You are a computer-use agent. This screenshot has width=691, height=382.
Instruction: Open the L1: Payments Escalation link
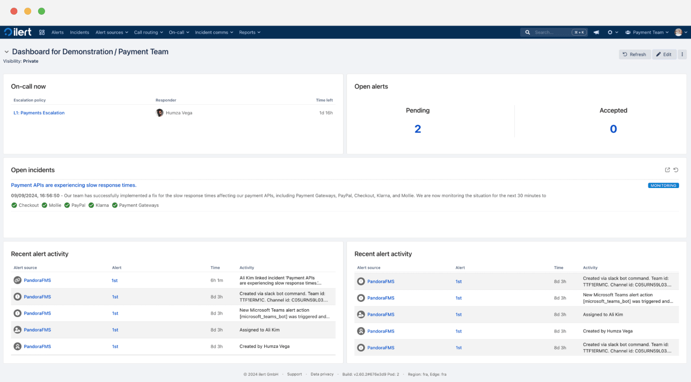(x=39, y=113)
